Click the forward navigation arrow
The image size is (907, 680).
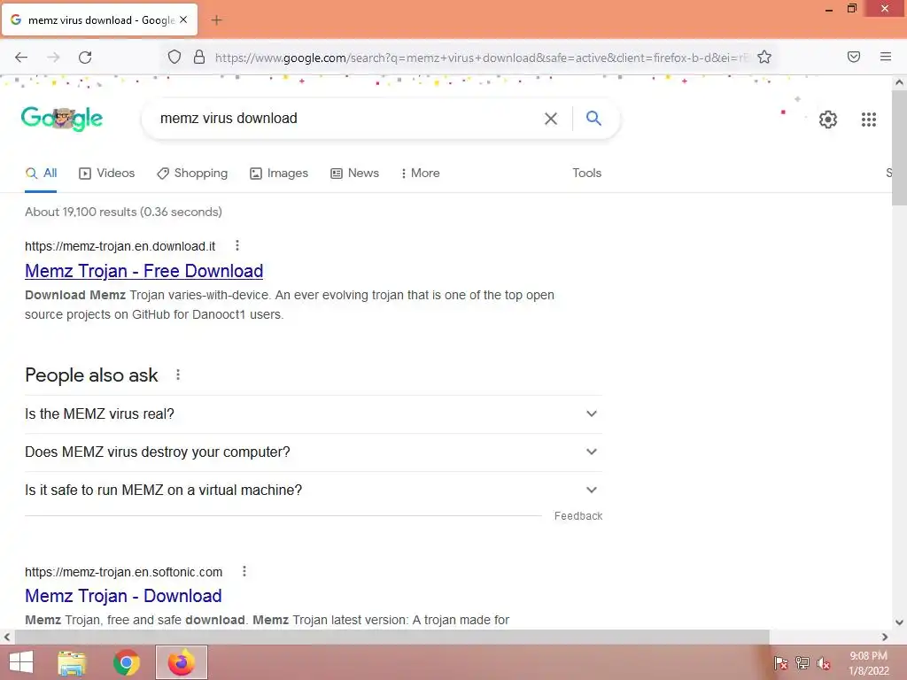pyautogui.click(x=53, y=58)
